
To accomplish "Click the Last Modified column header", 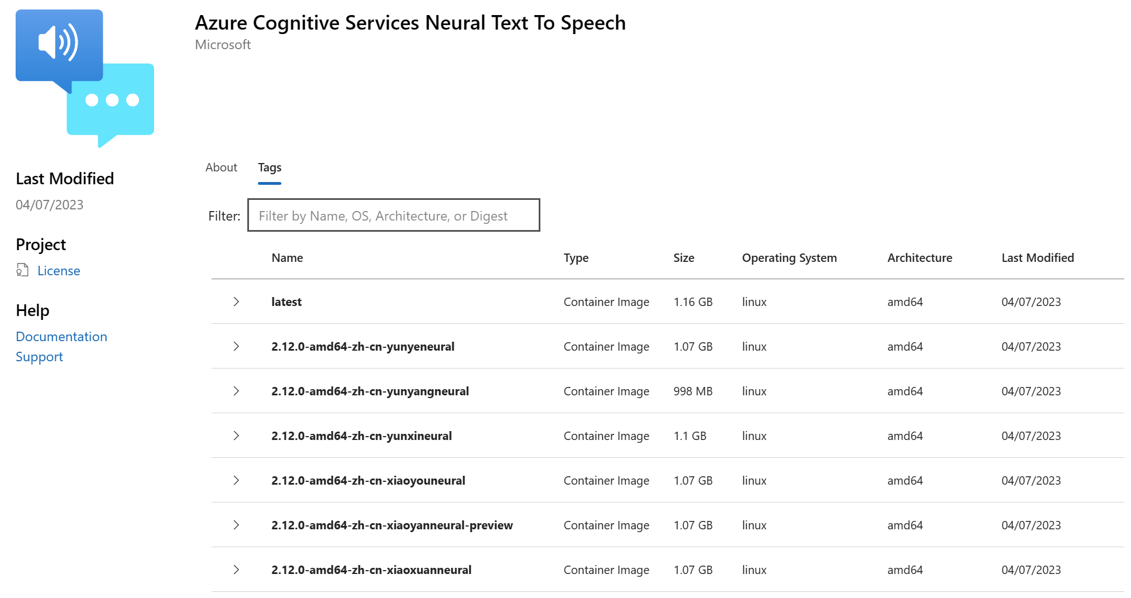I will 1037,258.
